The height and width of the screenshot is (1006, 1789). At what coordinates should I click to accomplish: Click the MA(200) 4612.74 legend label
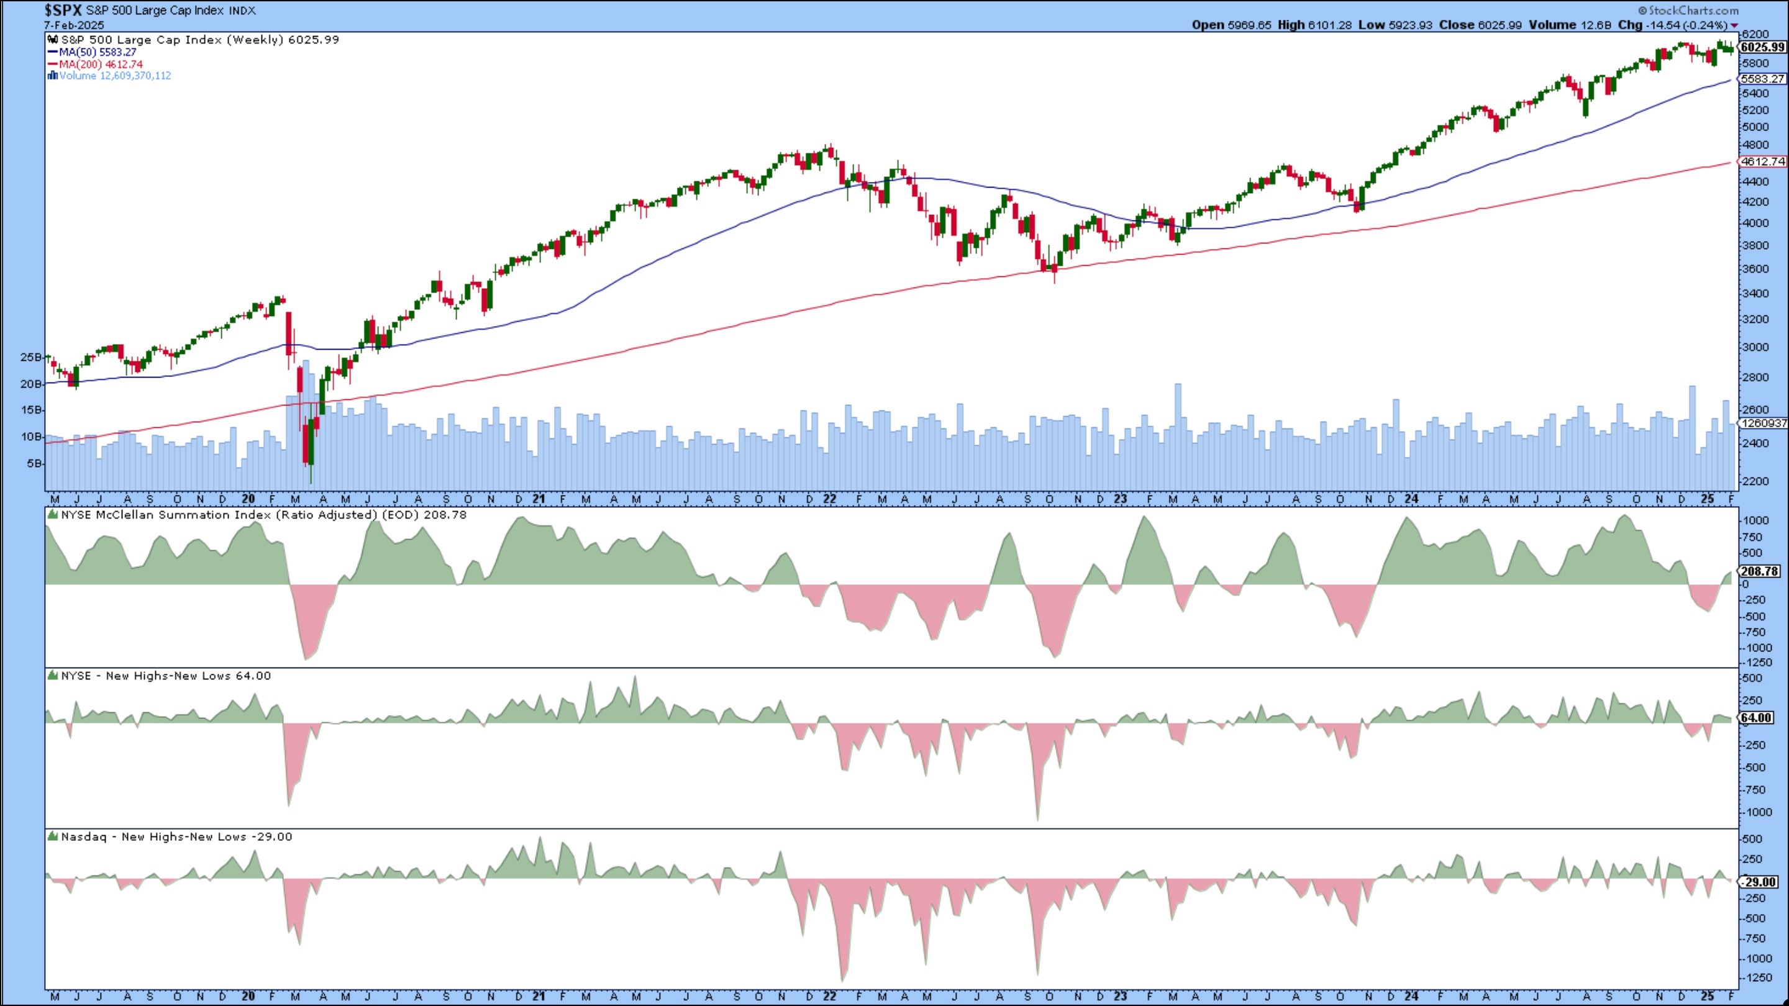point(101,64)
